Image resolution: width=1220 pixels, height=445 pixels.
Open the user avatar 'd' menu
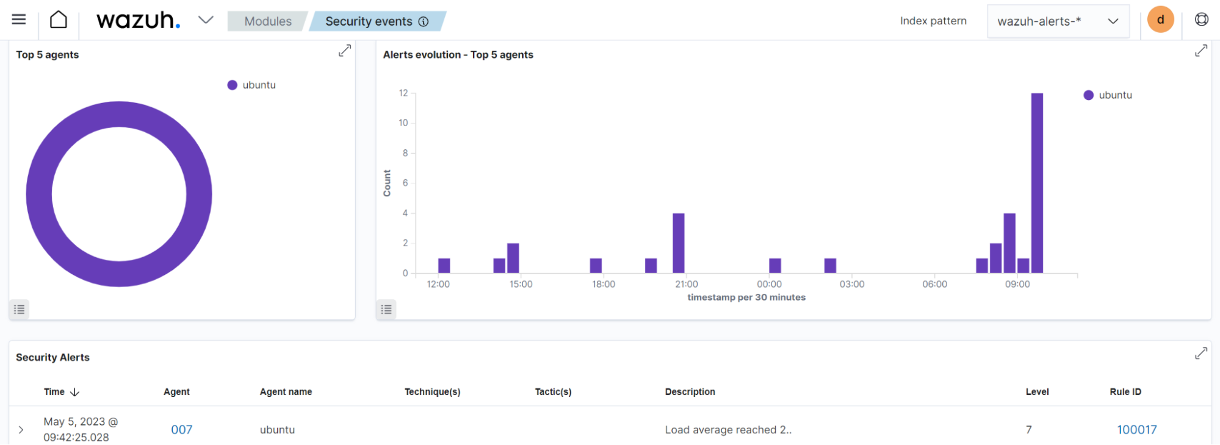1161,20
